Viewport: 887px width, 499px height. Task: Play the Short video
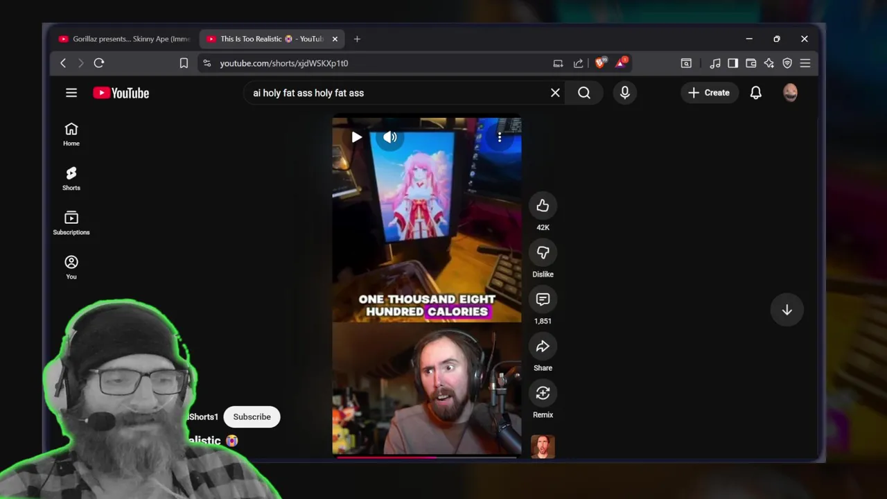tap(356, 137)
